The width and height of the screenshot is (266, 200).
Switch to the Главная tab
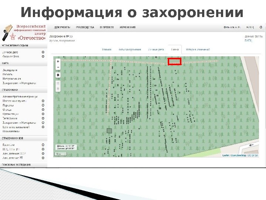[x=107, y=50]
